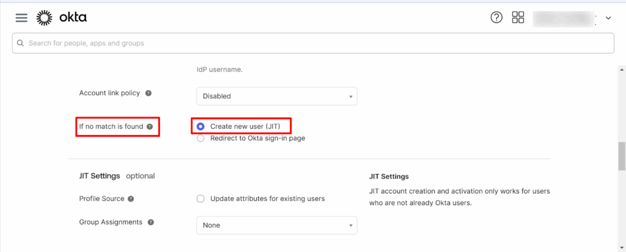Select Create new user (JIT) radio option
This screenshot has height=252, width=626.
click(x=201, y=126)
